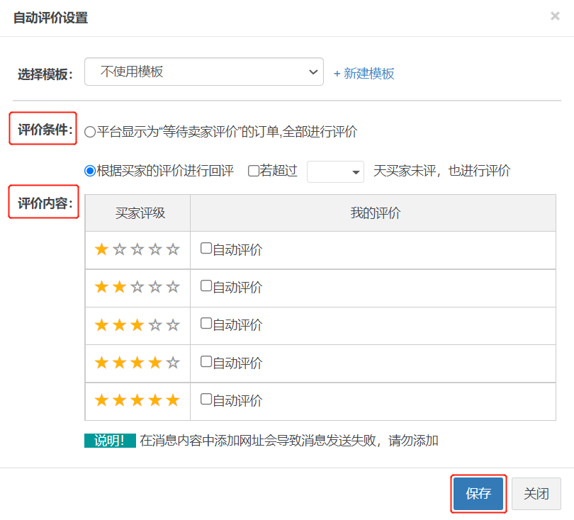
Task: Click the 关闭 button
Action: click(x=536, y=494)
